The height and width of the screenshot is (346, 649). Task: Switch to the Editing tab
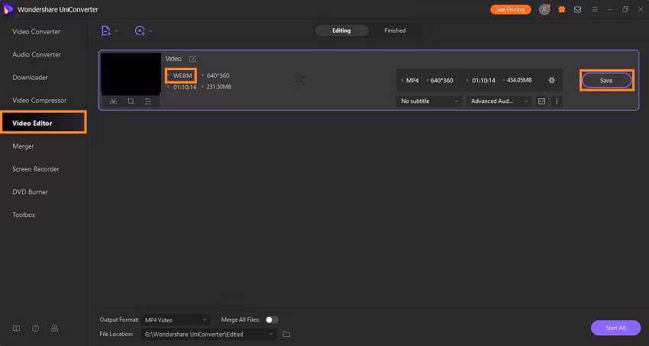(341, 30)
